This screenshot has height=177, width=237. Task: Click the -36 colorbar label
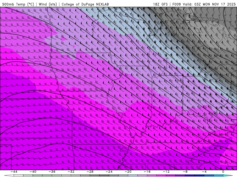pyautogui.click(x=52, y=172)
